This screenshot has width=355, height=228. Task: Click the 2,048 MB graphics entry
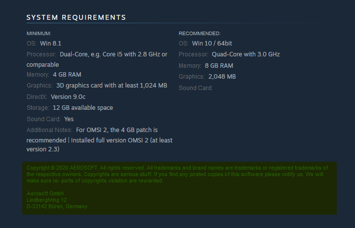[x=222, y=77]
